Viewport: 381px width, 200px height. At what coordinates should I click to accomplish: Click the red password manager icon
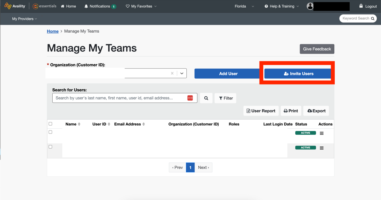(190, 98)
